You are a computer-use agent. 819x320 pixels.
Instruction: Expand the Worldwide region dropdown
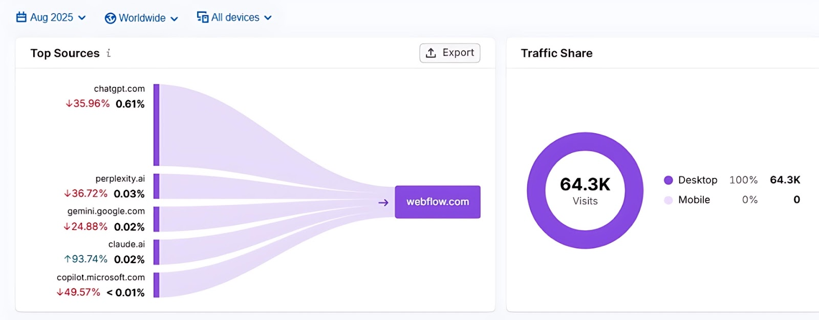point(142,18)
